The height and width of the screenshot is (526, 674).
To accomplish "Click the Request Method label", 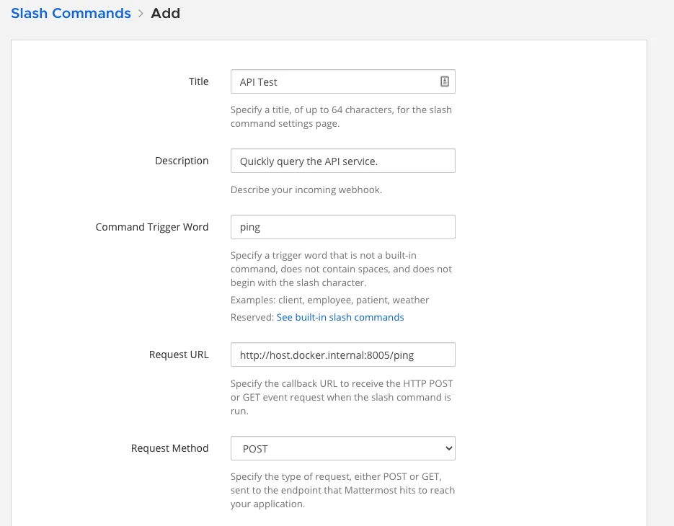I will pos(170,448).
